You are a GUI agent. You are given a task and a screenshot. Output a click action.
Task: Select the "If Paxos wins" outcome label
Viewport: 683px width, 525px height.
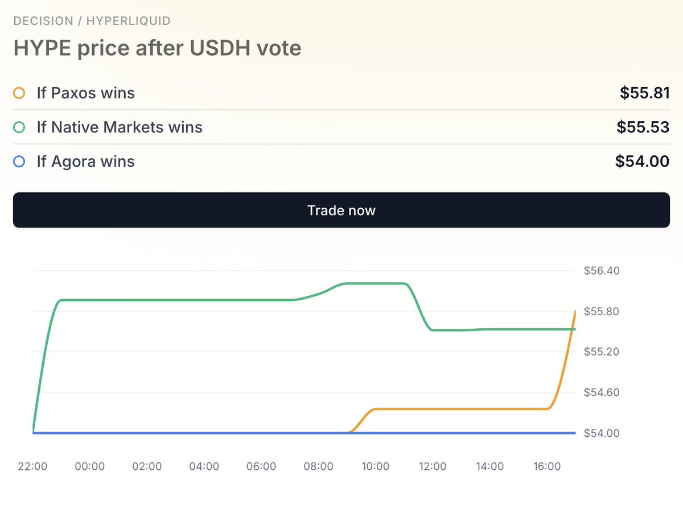(86, 93)
